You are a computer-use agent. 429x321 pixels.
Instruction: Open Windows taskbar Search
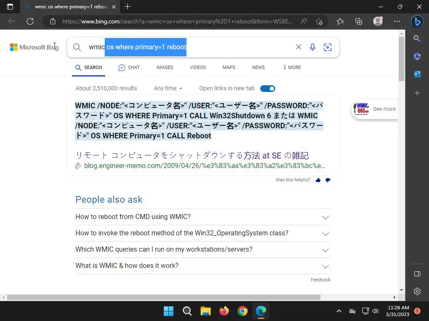pos(187,311)
